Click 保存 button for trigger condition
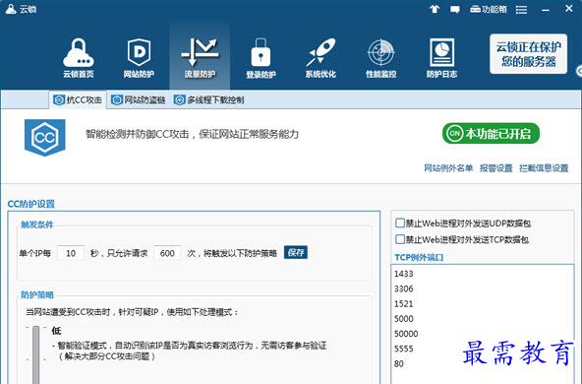This screenshot has height=384, width=582. (x=296, y=252)
